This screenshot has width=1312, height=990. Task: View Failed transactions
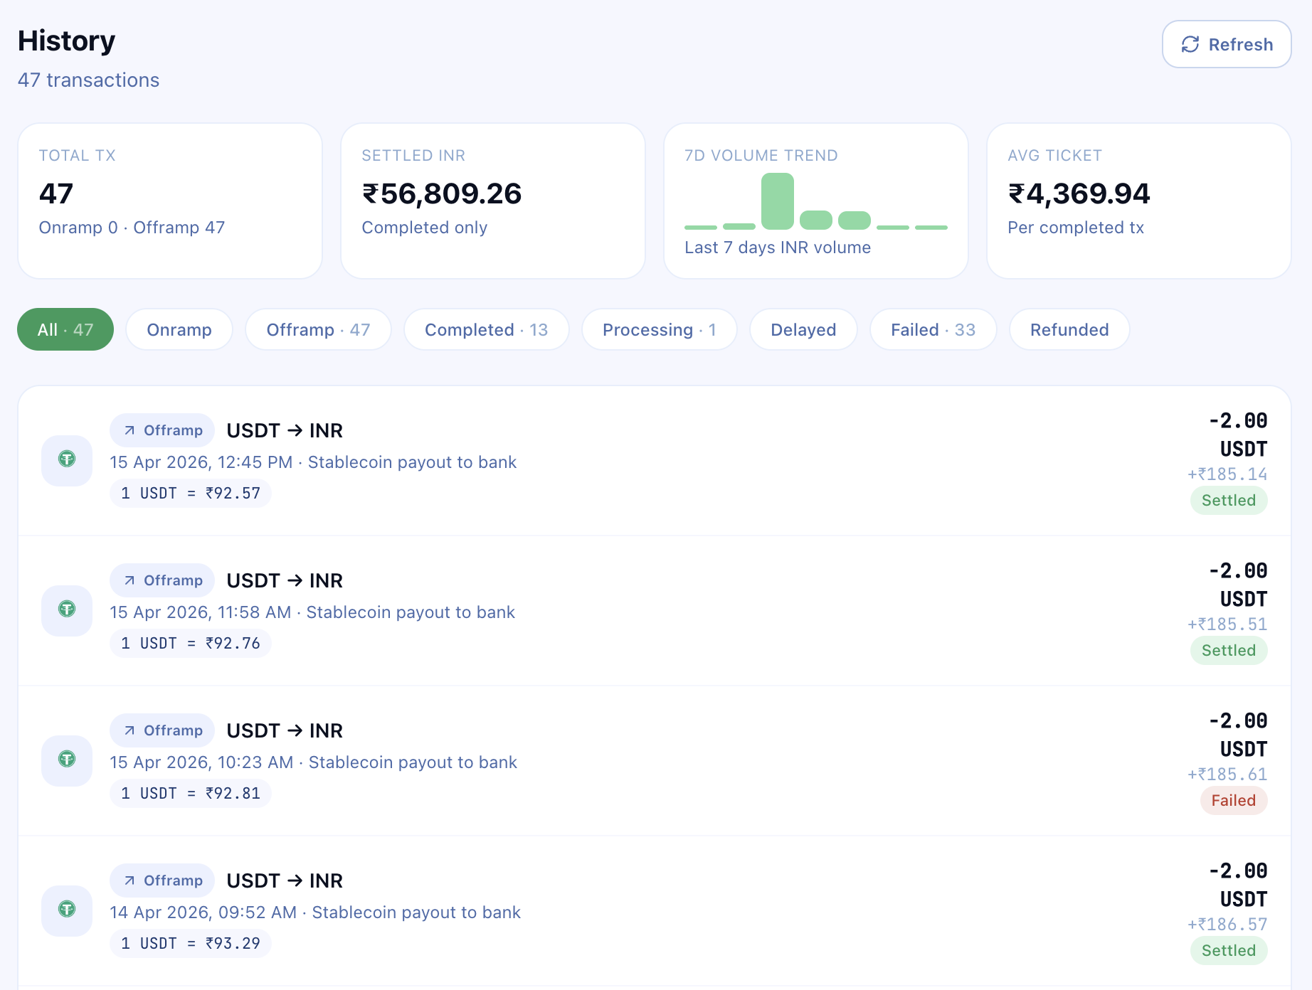tap(933, 329)
